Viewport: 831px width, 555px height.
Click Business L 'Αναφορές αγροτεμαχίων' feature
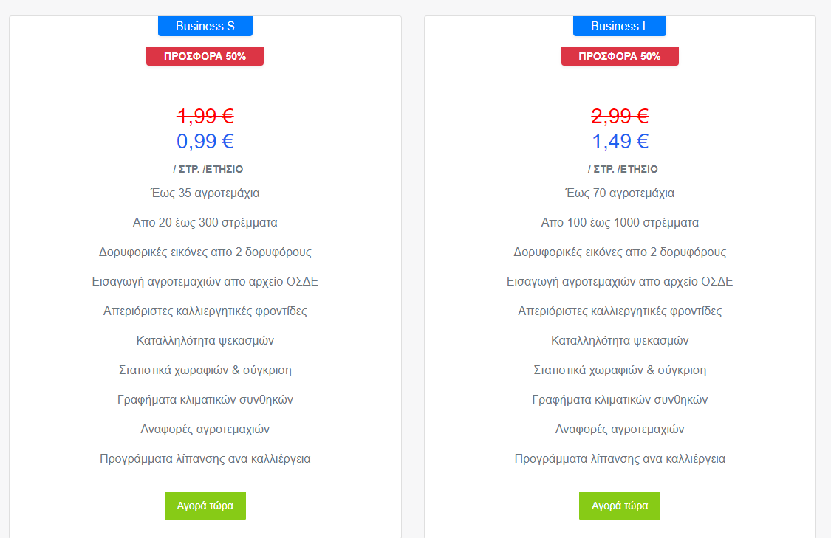click(x=620, y=430)
